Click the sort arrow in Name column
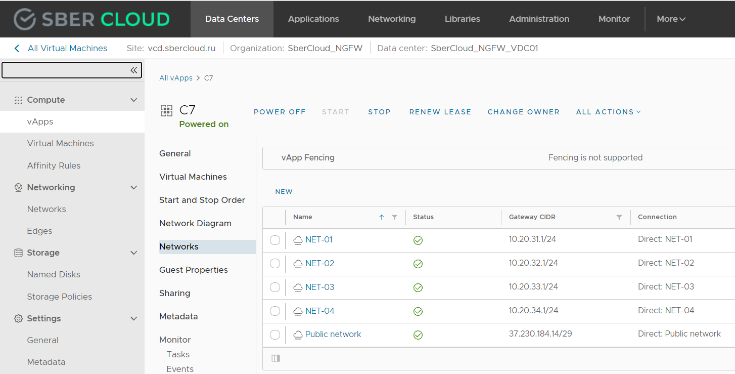Image resolution: width=735 pixels, height=374 pixels. click(382, 217)
